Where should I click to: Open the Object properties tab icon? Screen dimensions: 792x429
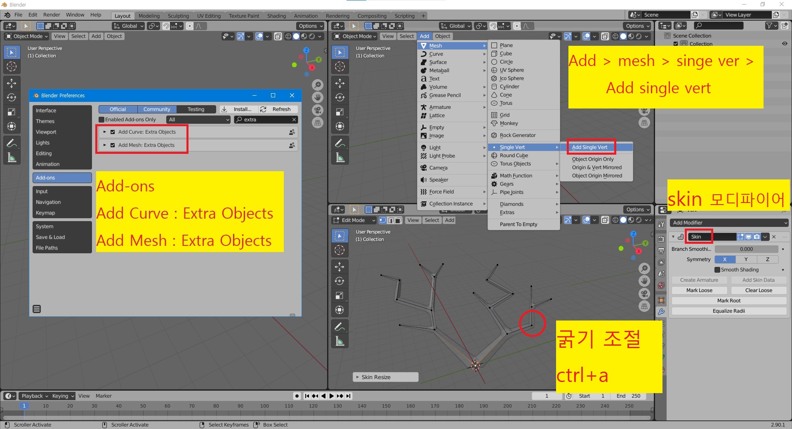(661, 300)
